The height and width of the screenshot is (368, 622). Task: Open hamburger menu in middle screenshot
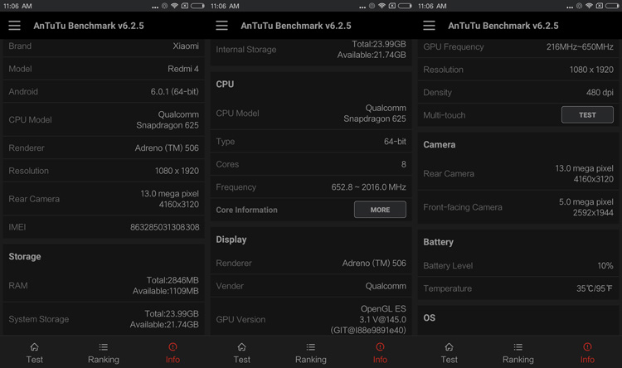point(221,26)
